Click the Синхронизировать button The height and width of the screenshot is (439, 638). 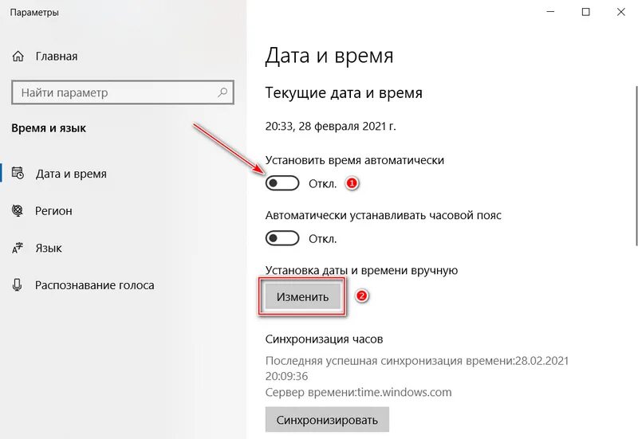pyautogui.click(x=327, y=420)
